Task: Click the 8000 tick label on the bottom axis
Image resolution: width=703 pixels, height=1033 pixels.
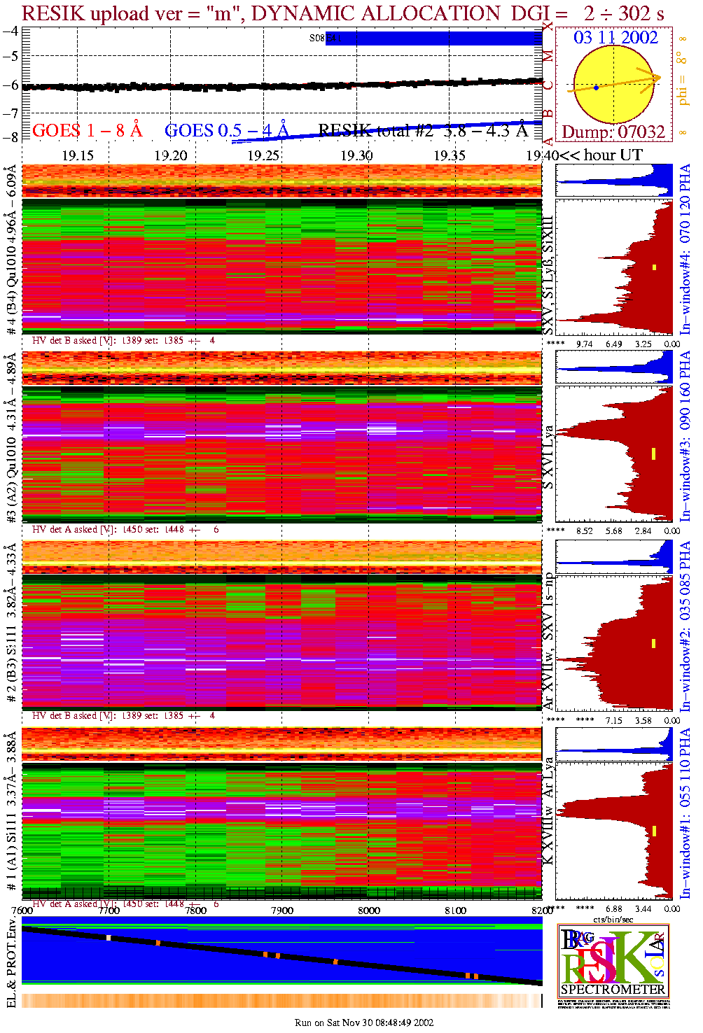Action: pos(369,911)
